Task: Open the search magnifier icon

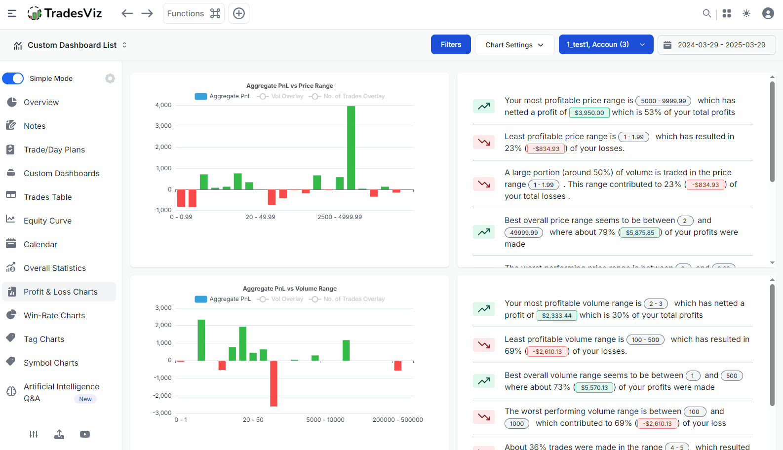Action: point(707,13)
